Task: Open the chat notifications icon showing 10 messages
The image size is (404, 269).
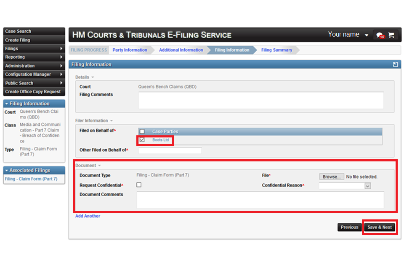Action: pos(379,35)
